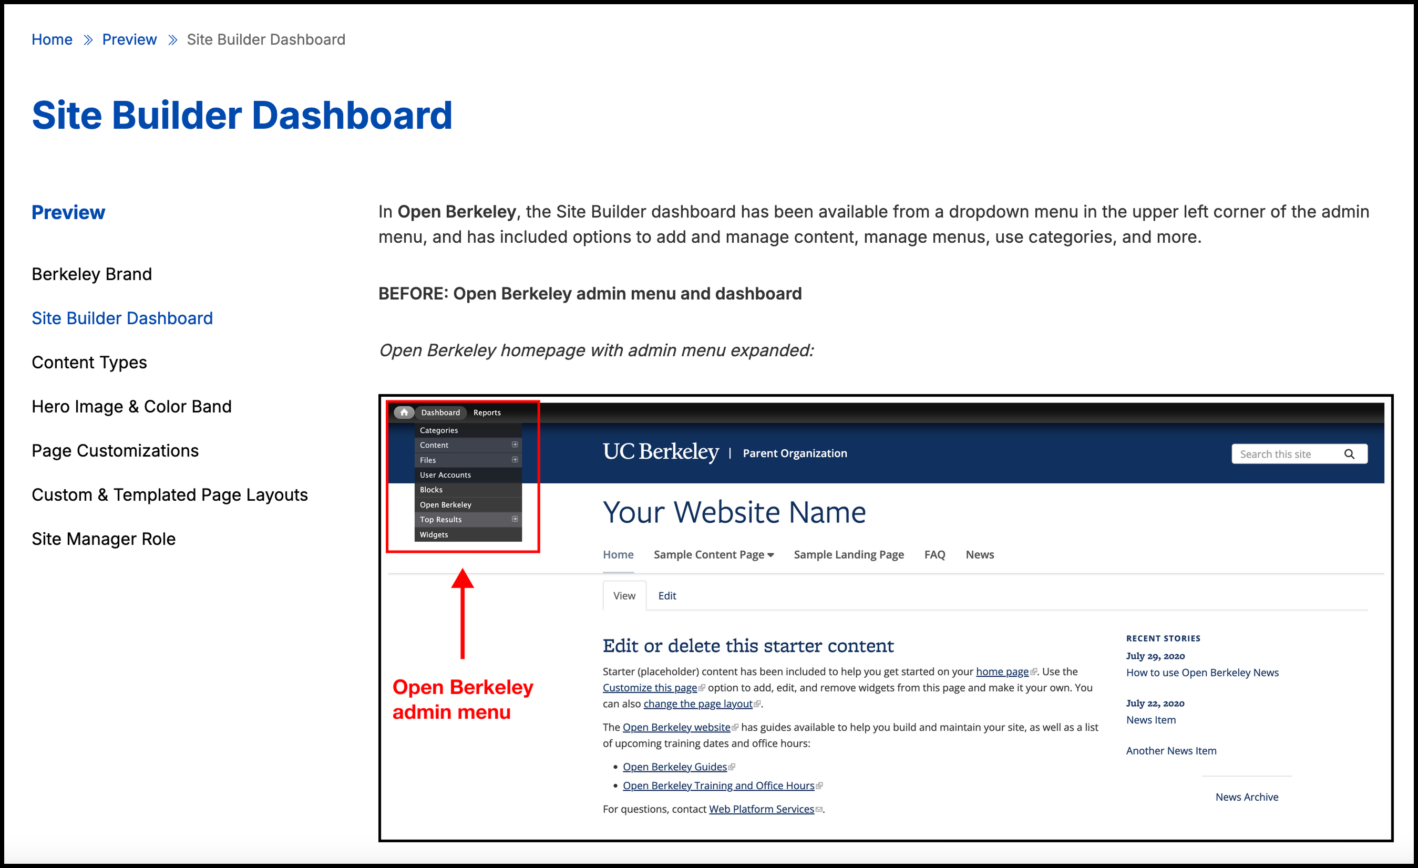Open the Preview sidebar heading link
1418x868 pixels.
tap(68, 212)
